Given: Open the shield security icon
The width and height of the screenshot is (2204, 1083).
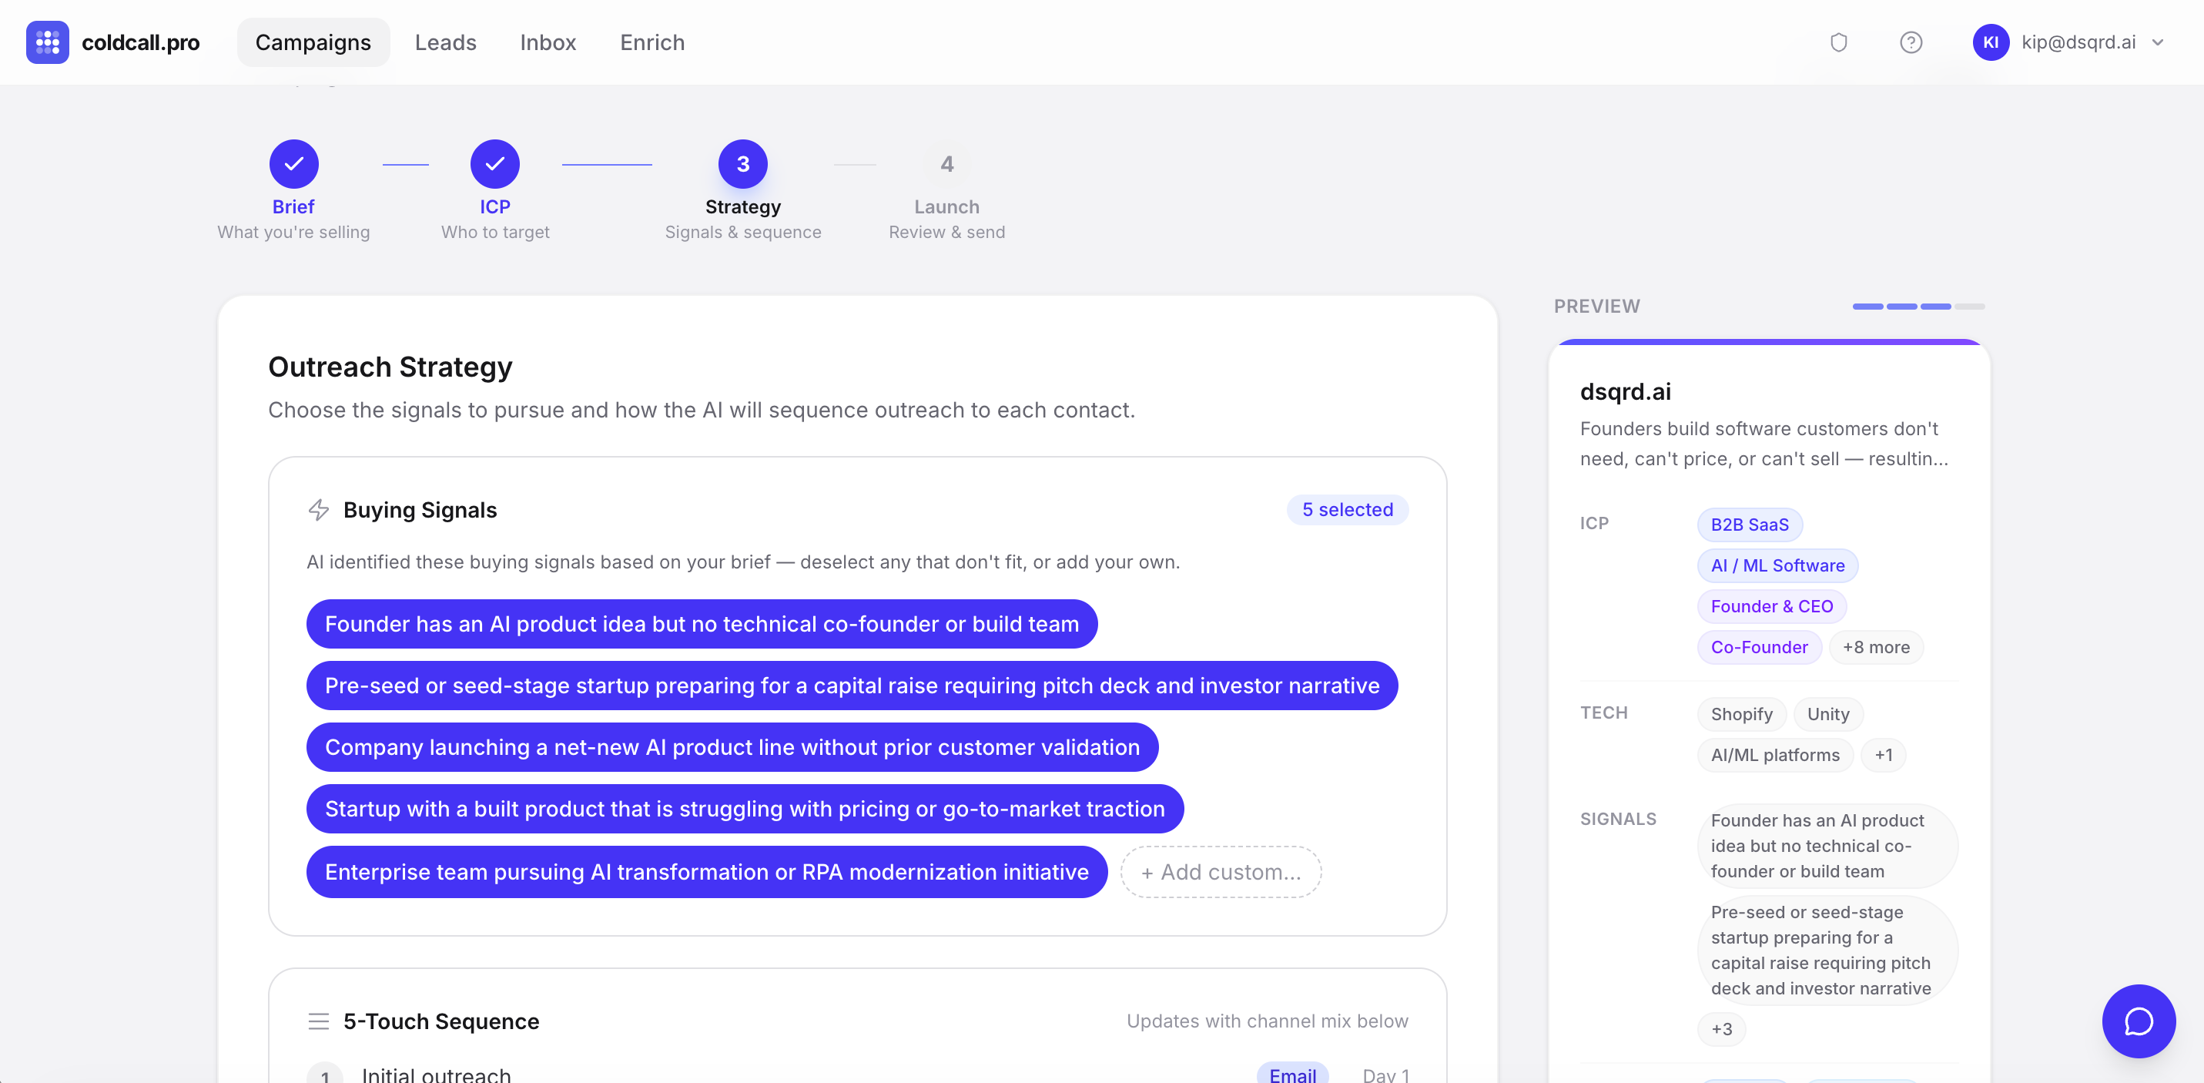Looking at the screenshot, I should pyautogui.click(x=1839, y=42).
